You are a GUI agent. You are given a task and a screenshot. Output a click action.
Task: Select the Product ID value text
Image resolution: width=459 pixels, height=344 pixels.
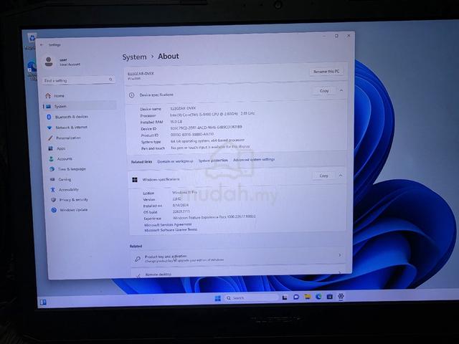192,134
